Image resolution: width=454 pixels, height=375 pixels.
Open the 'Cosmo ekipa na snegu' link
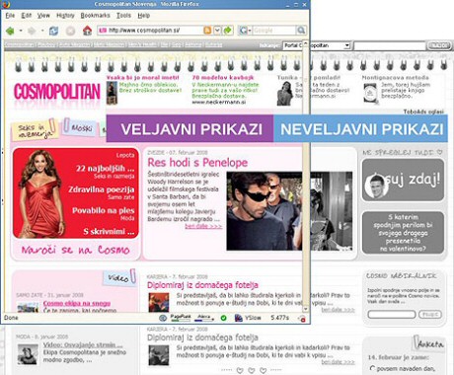(77, 303)
